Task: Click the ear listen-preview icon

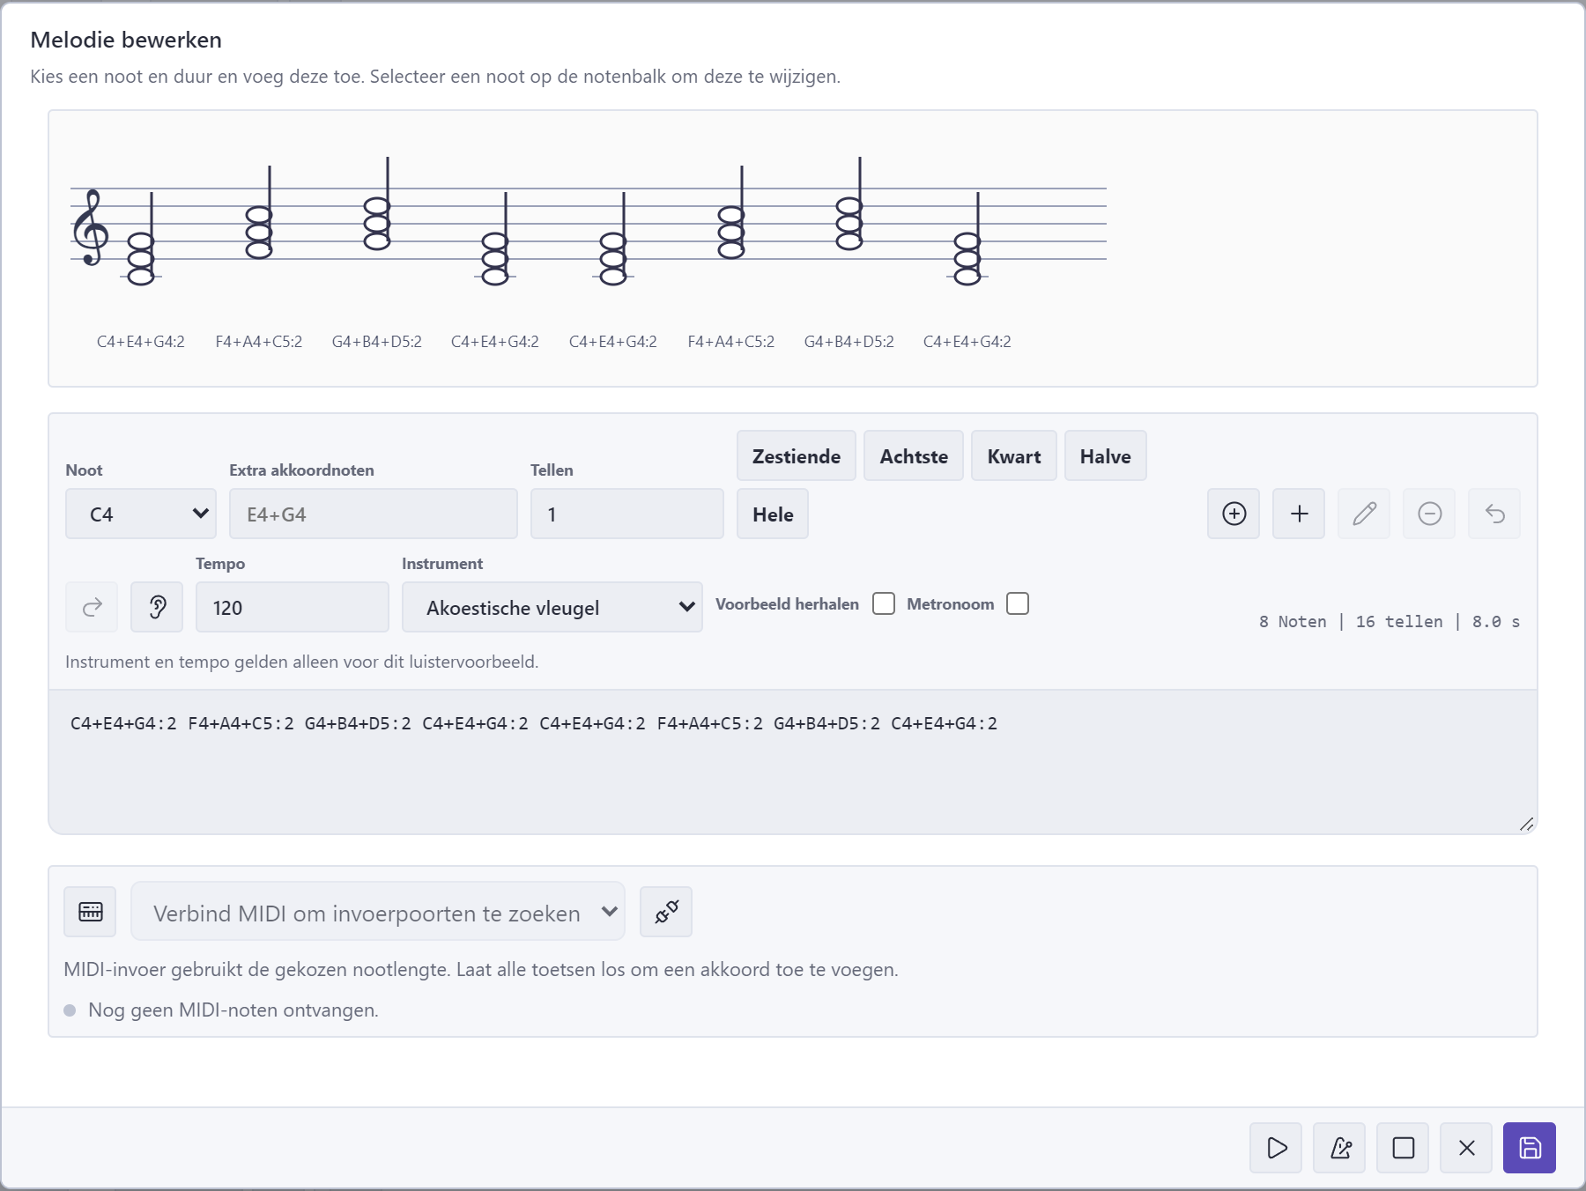Action: (x=157, y=607)
